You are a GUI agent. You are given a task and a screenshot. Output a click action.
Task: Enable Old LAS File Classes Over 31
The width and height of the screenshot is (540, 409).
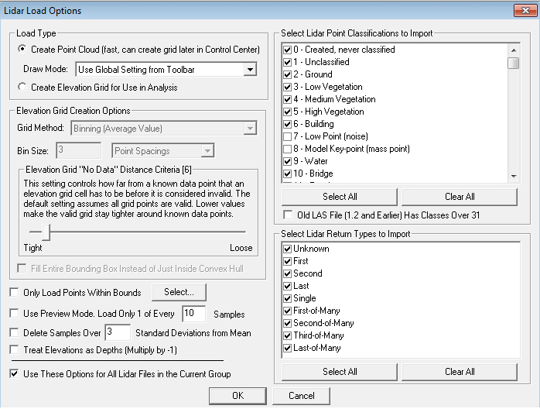pos(289,215)
